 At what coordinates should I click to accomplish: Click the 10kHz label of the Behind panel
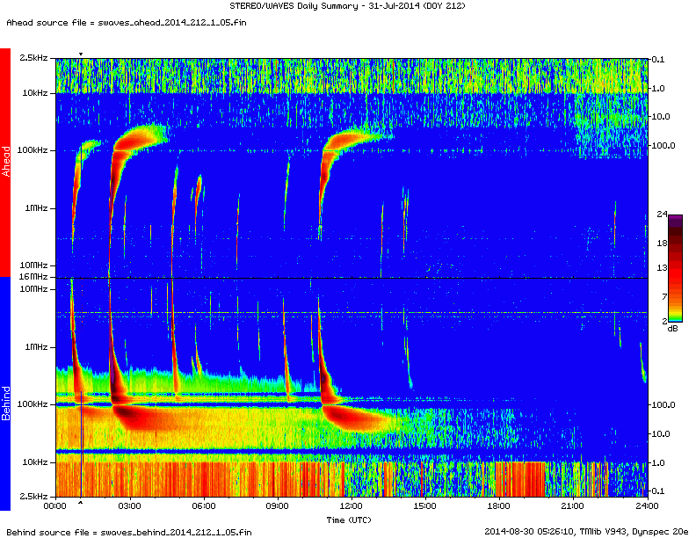[35, 462]
